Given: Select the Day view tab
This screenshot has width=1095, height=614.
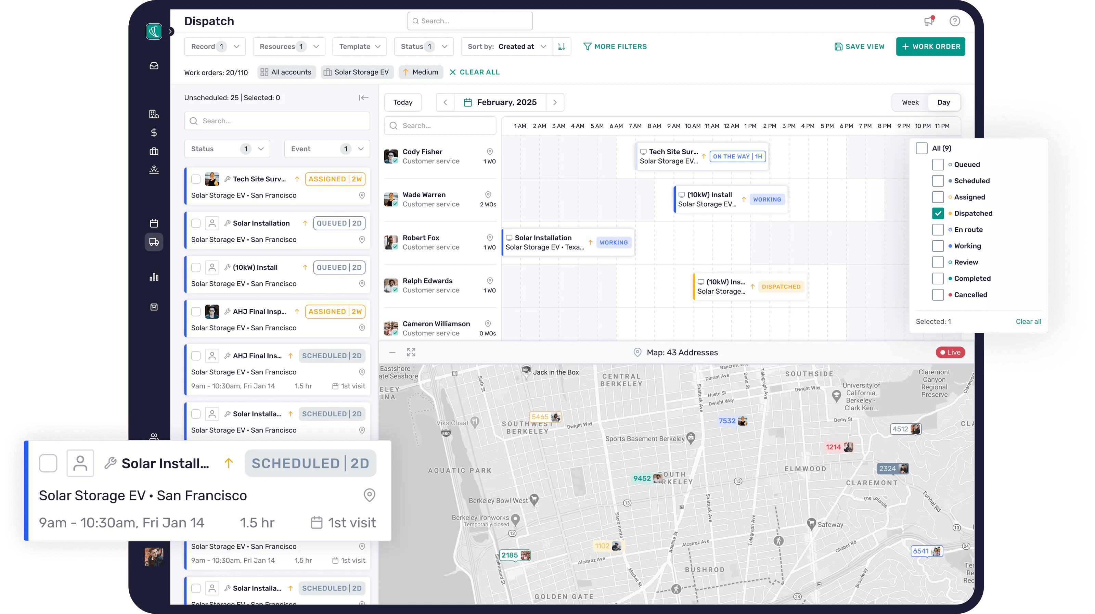Looking at the screenshot, I should [944, 102].
